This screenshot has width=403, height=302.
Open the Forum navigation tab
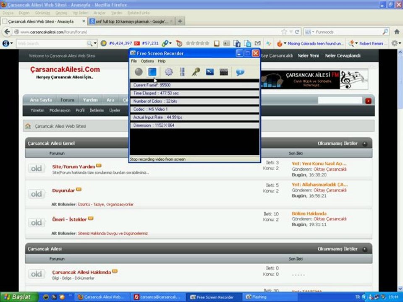click(x=67, y=100)
